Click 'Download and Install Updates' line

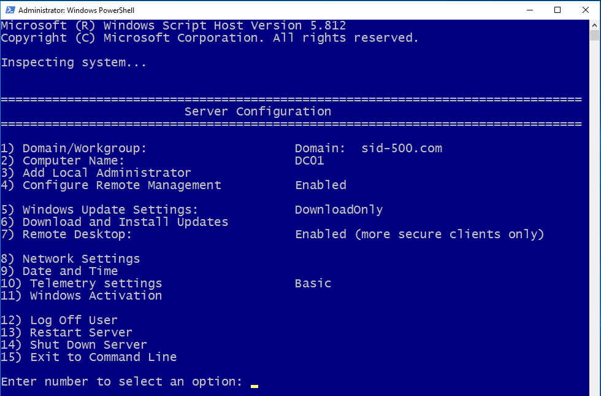pos(125,222)
